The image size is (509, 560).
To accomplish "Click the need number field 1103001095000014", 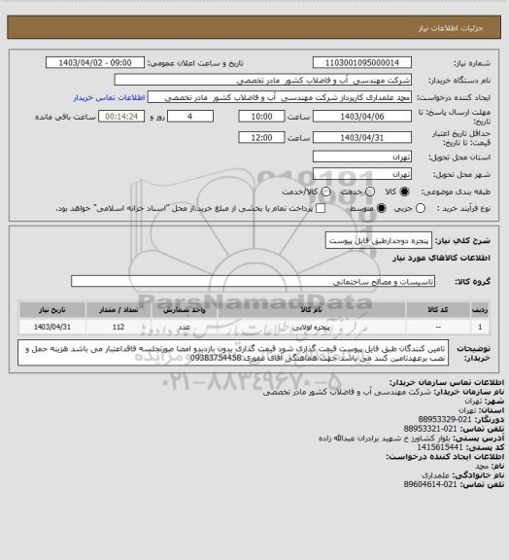I will tap(362, 62).
